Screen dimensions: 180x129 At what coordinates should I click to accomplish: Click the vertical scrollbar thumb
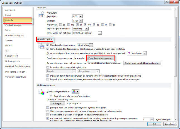pyautogui.click(x=175, y=47)
